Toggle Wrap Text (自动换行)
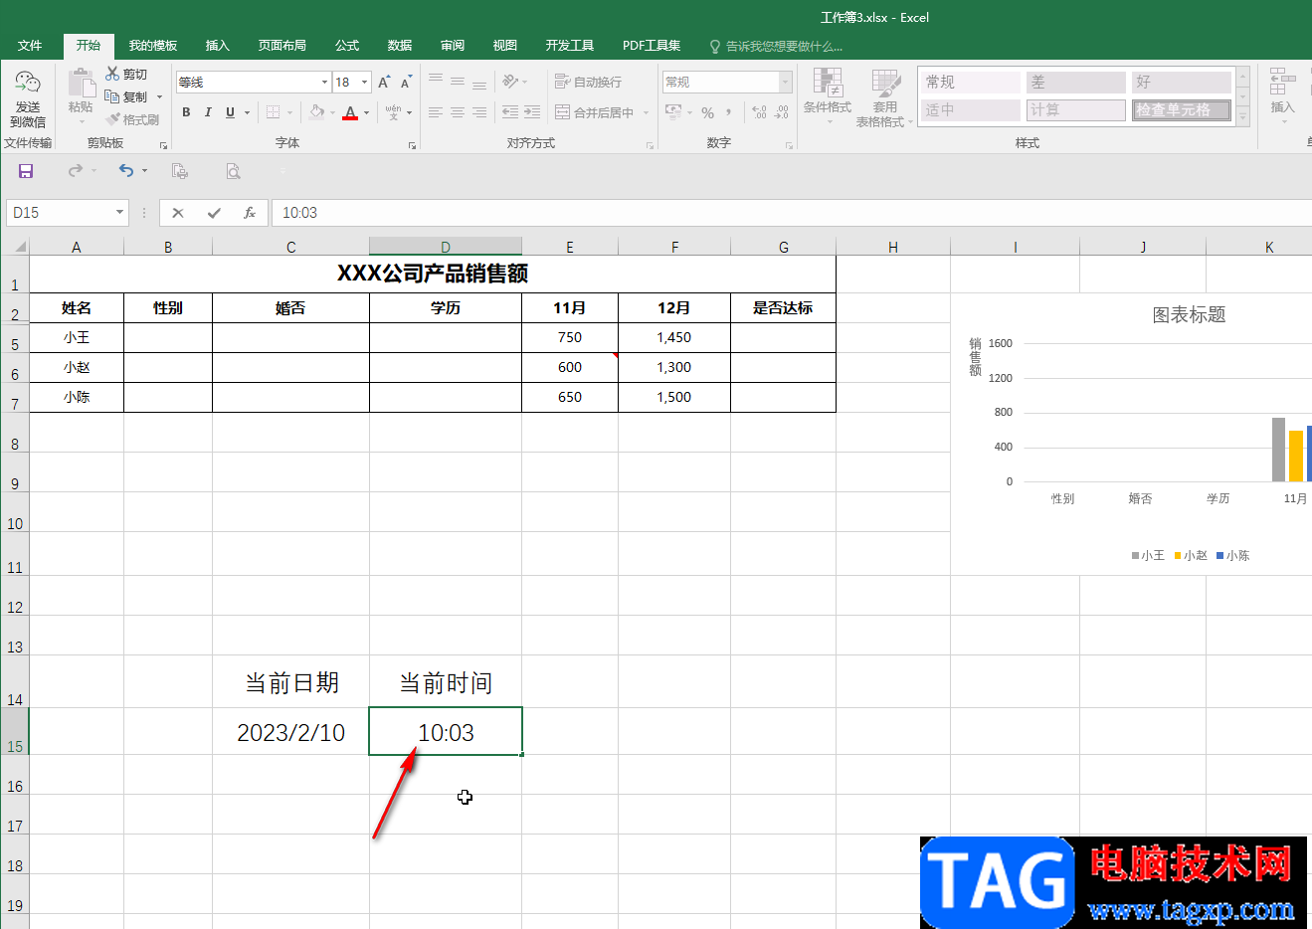 (x=588, y=82)
